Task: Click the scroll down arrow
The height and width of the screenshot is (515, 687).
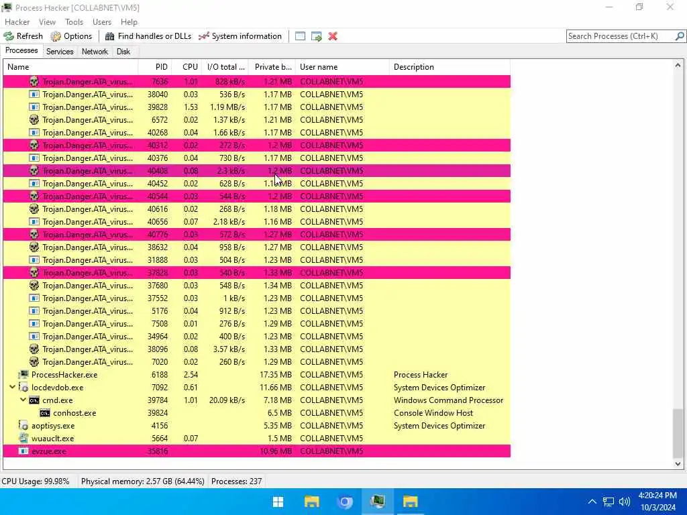Action: click(678, 464)
